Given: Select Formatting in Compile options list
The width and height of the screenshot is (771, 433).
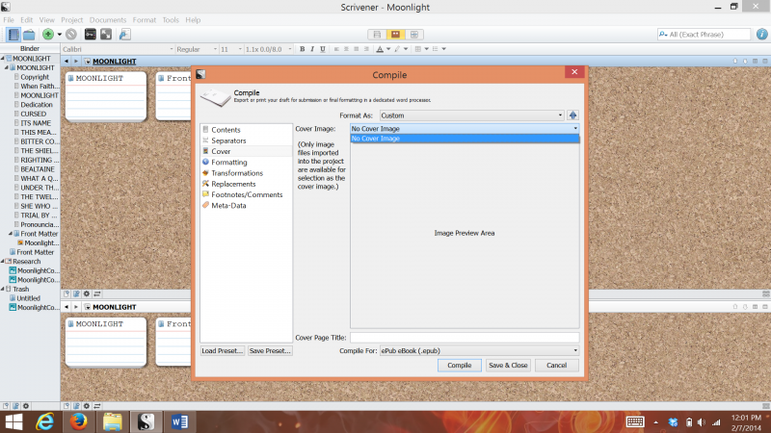Looking at the screenshot, I should point(229,162).
